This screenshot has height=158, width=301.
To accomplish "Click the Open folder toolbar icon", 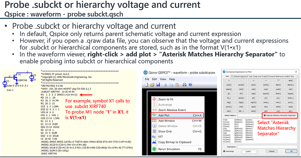I will coord(152,84).
